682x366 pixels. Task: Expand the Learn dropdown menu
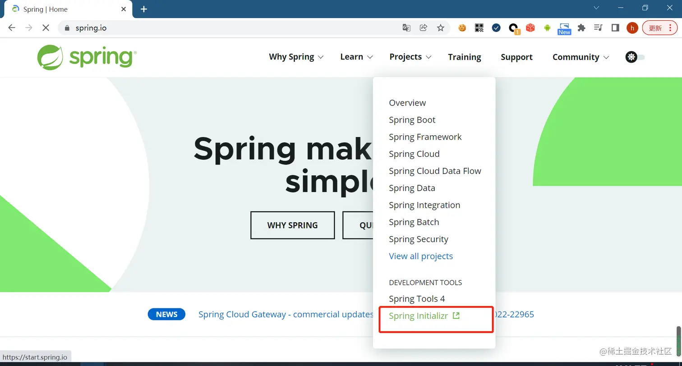(356, 57)
